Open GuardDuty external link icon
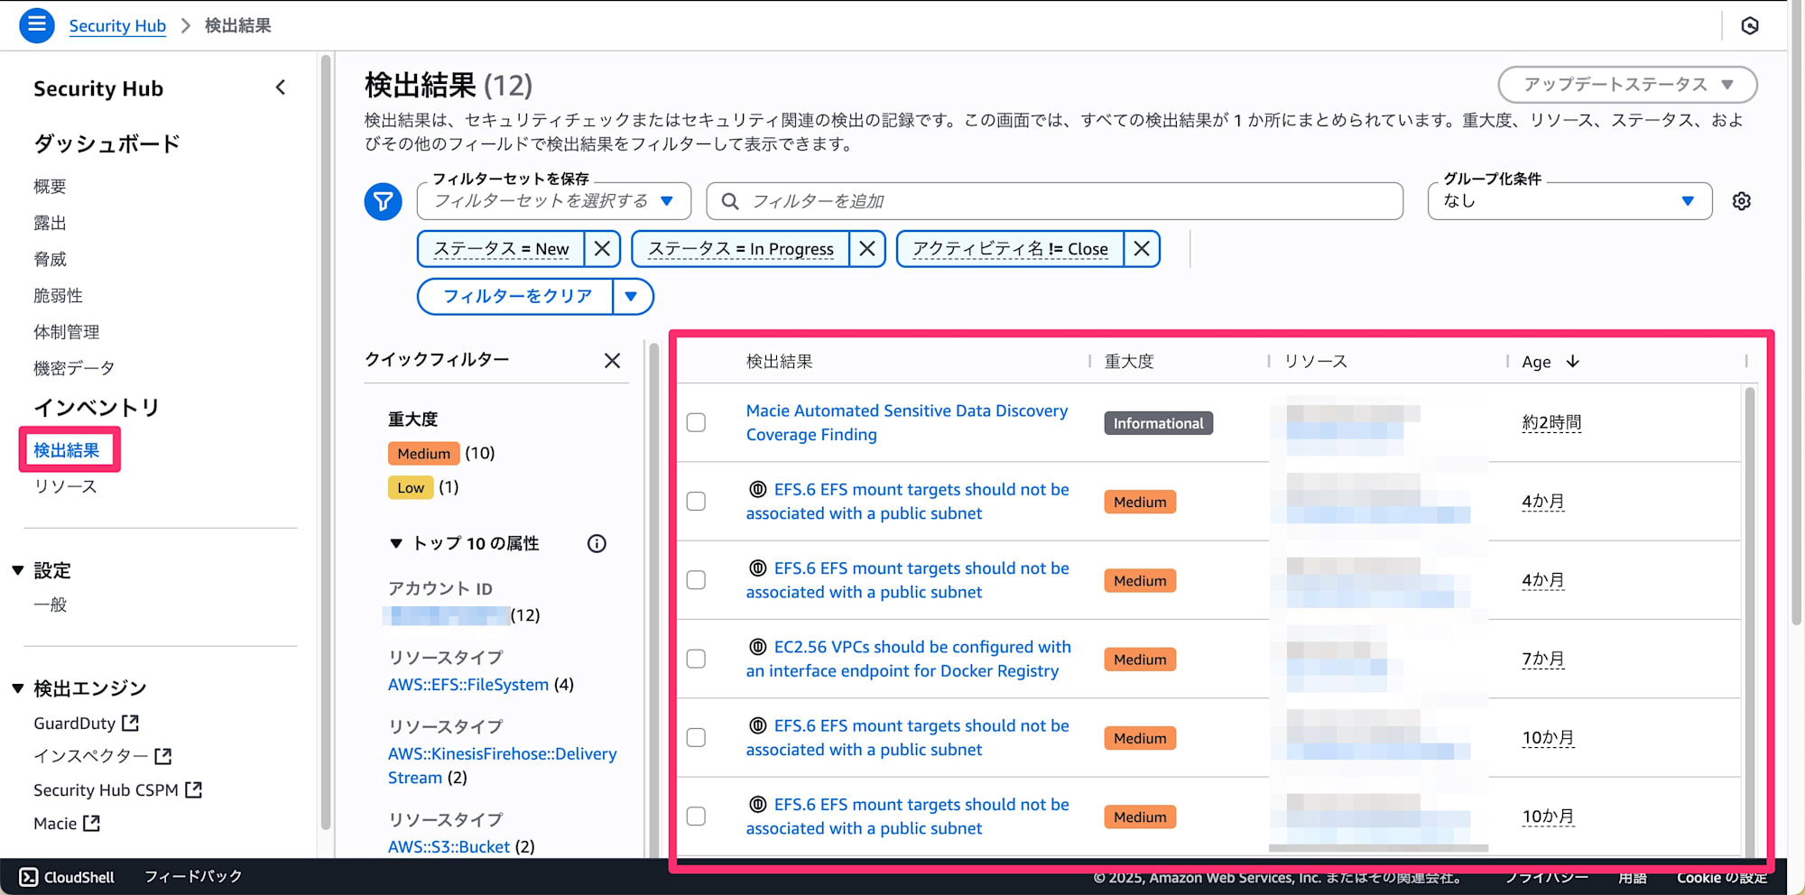 (x=131, y=723)
